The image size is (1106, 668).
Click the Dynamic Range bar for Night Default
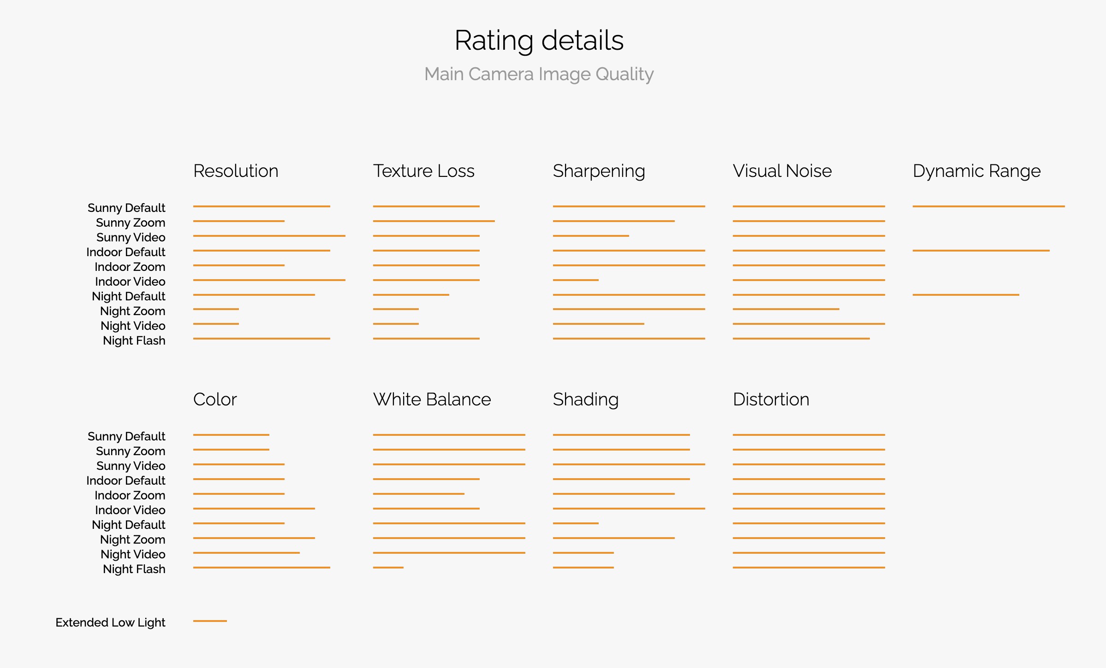[x=966, y=295]
